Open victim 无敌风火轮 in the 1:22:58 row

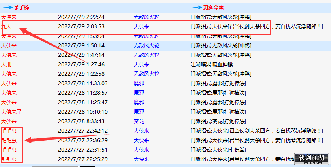click(146, 74)
